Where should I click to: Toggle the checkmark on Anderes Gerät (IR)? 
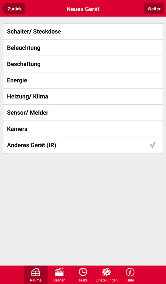(x=153, y=145)
